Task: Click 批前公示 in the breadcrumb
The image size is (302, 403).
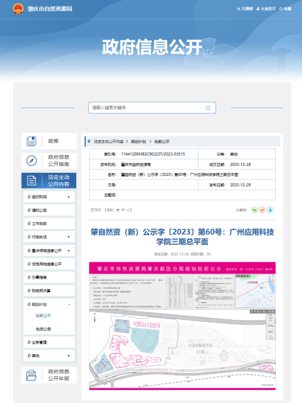Action: point(162,141)
